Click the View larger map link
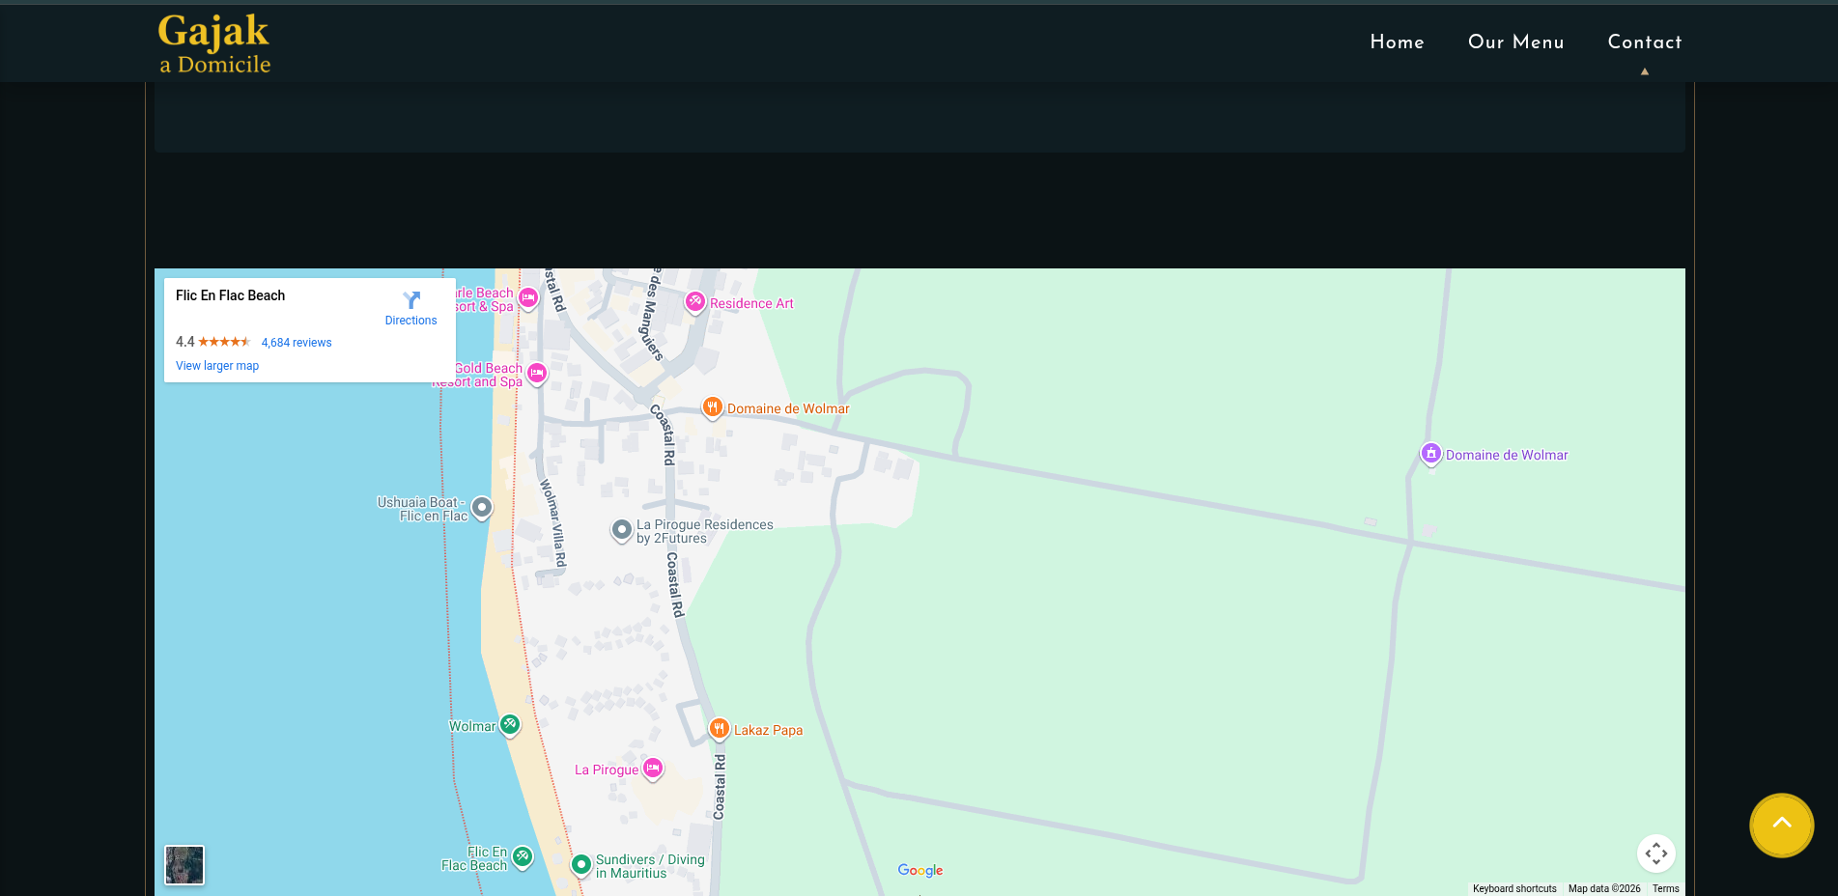The image size is (1838, 896). click(x=217, y=366)
